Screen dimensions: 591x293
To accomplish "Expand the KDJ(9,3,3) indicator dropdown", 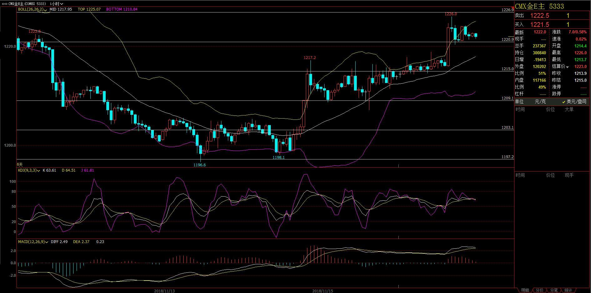I will point(38,171).
